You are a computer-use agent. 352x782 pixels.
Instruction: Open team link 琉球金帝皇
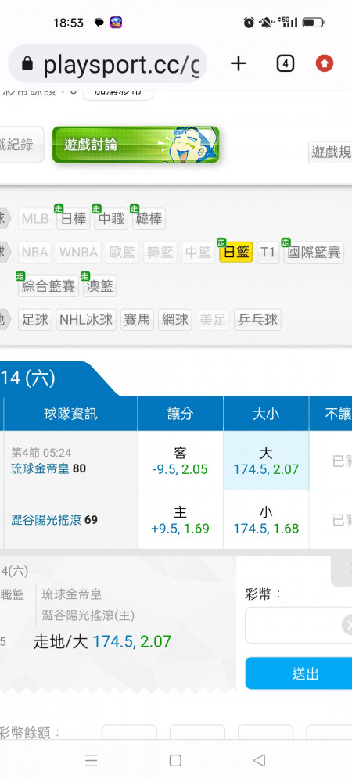(40, 468)
